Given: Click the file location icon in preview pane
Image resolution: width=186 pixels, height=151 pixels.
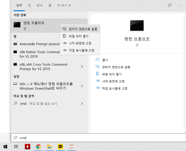Looking at the screenshot, I should point(97,74).
